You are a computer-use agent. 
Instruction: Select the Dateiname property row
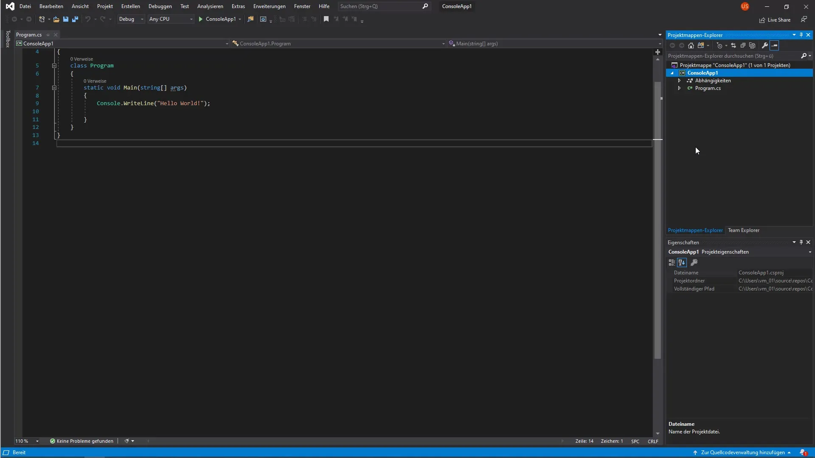coord(740,273)
